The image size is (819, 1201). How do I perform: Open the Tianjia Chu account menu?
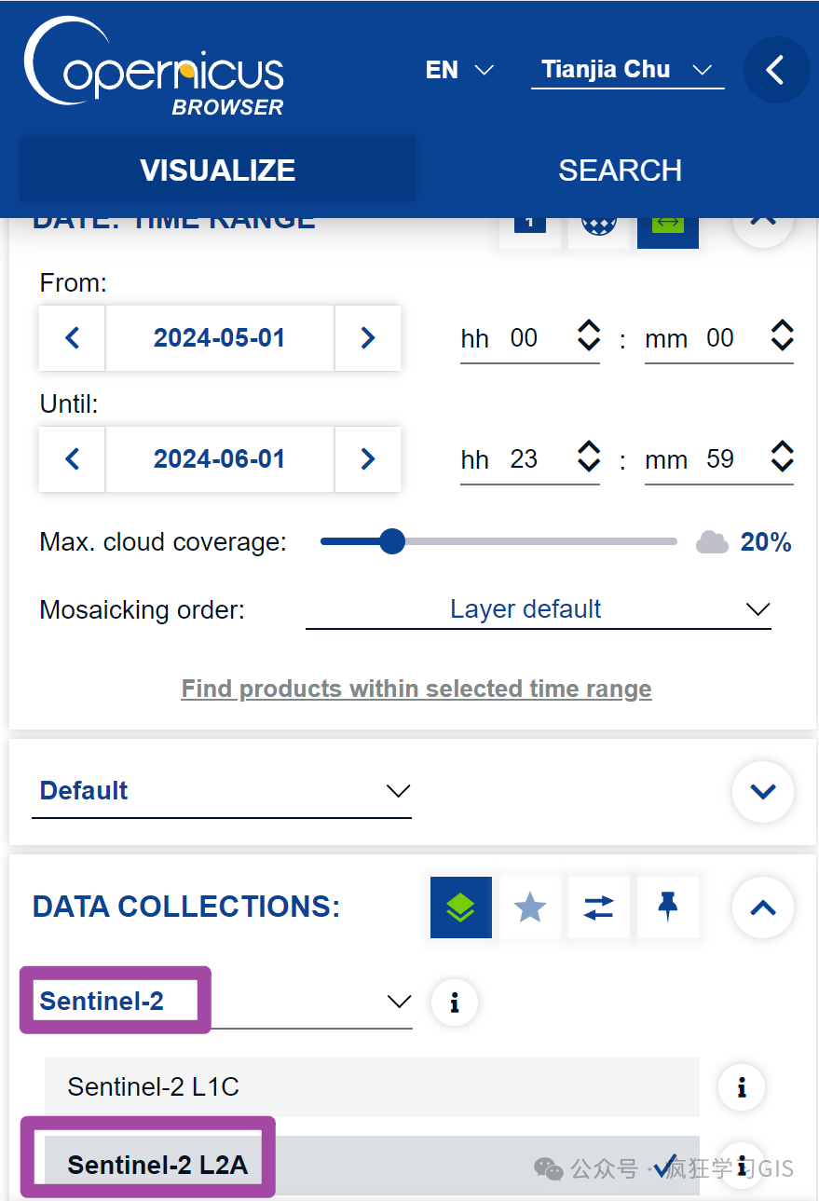[627, 70]
